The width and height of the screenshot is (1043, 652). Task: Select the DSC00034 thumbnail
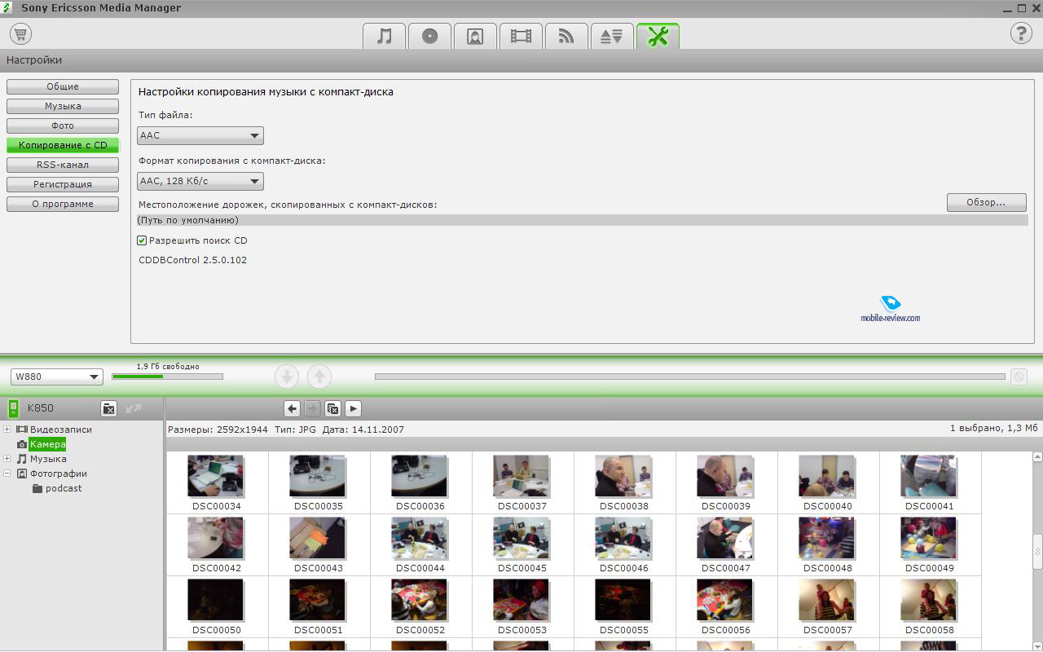(216, 476)
